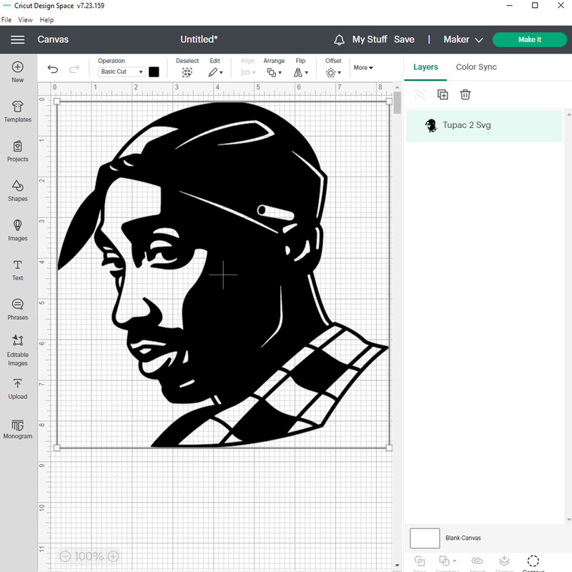Click the Undo arrow
572x572 pixels.
53,69
